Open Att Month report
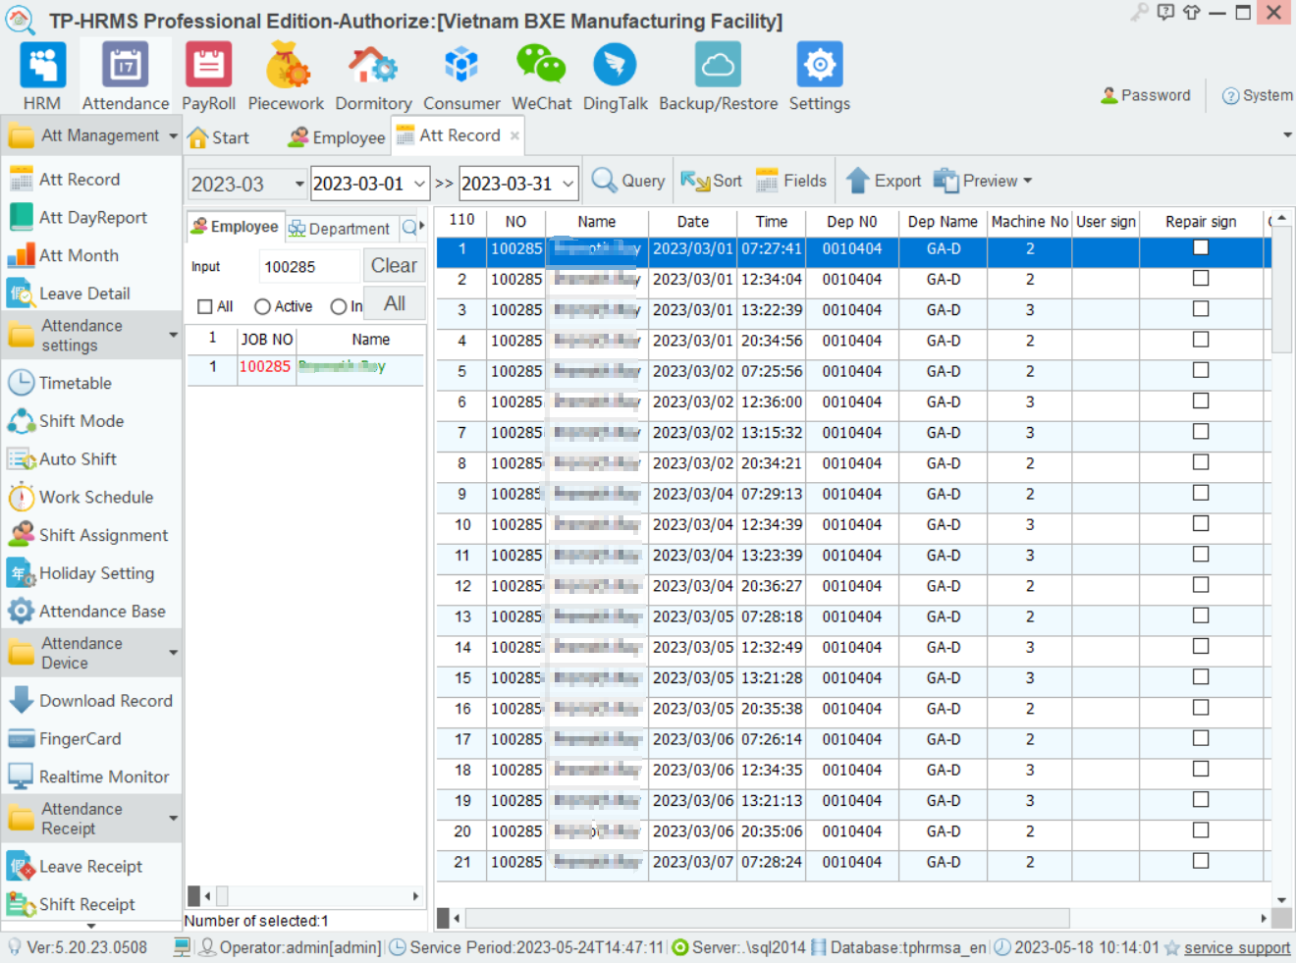This screenshot has height=963, width=1296. click(x=79, y=255)
